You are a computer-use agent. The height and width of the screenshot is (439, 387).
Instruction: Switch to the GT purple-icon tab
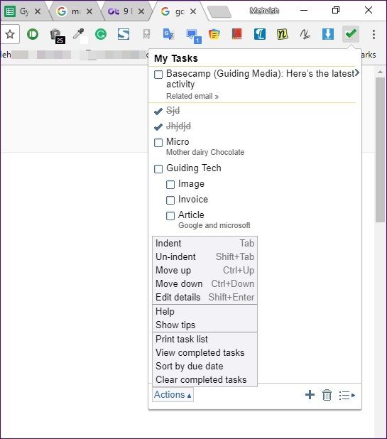(126, 11)
